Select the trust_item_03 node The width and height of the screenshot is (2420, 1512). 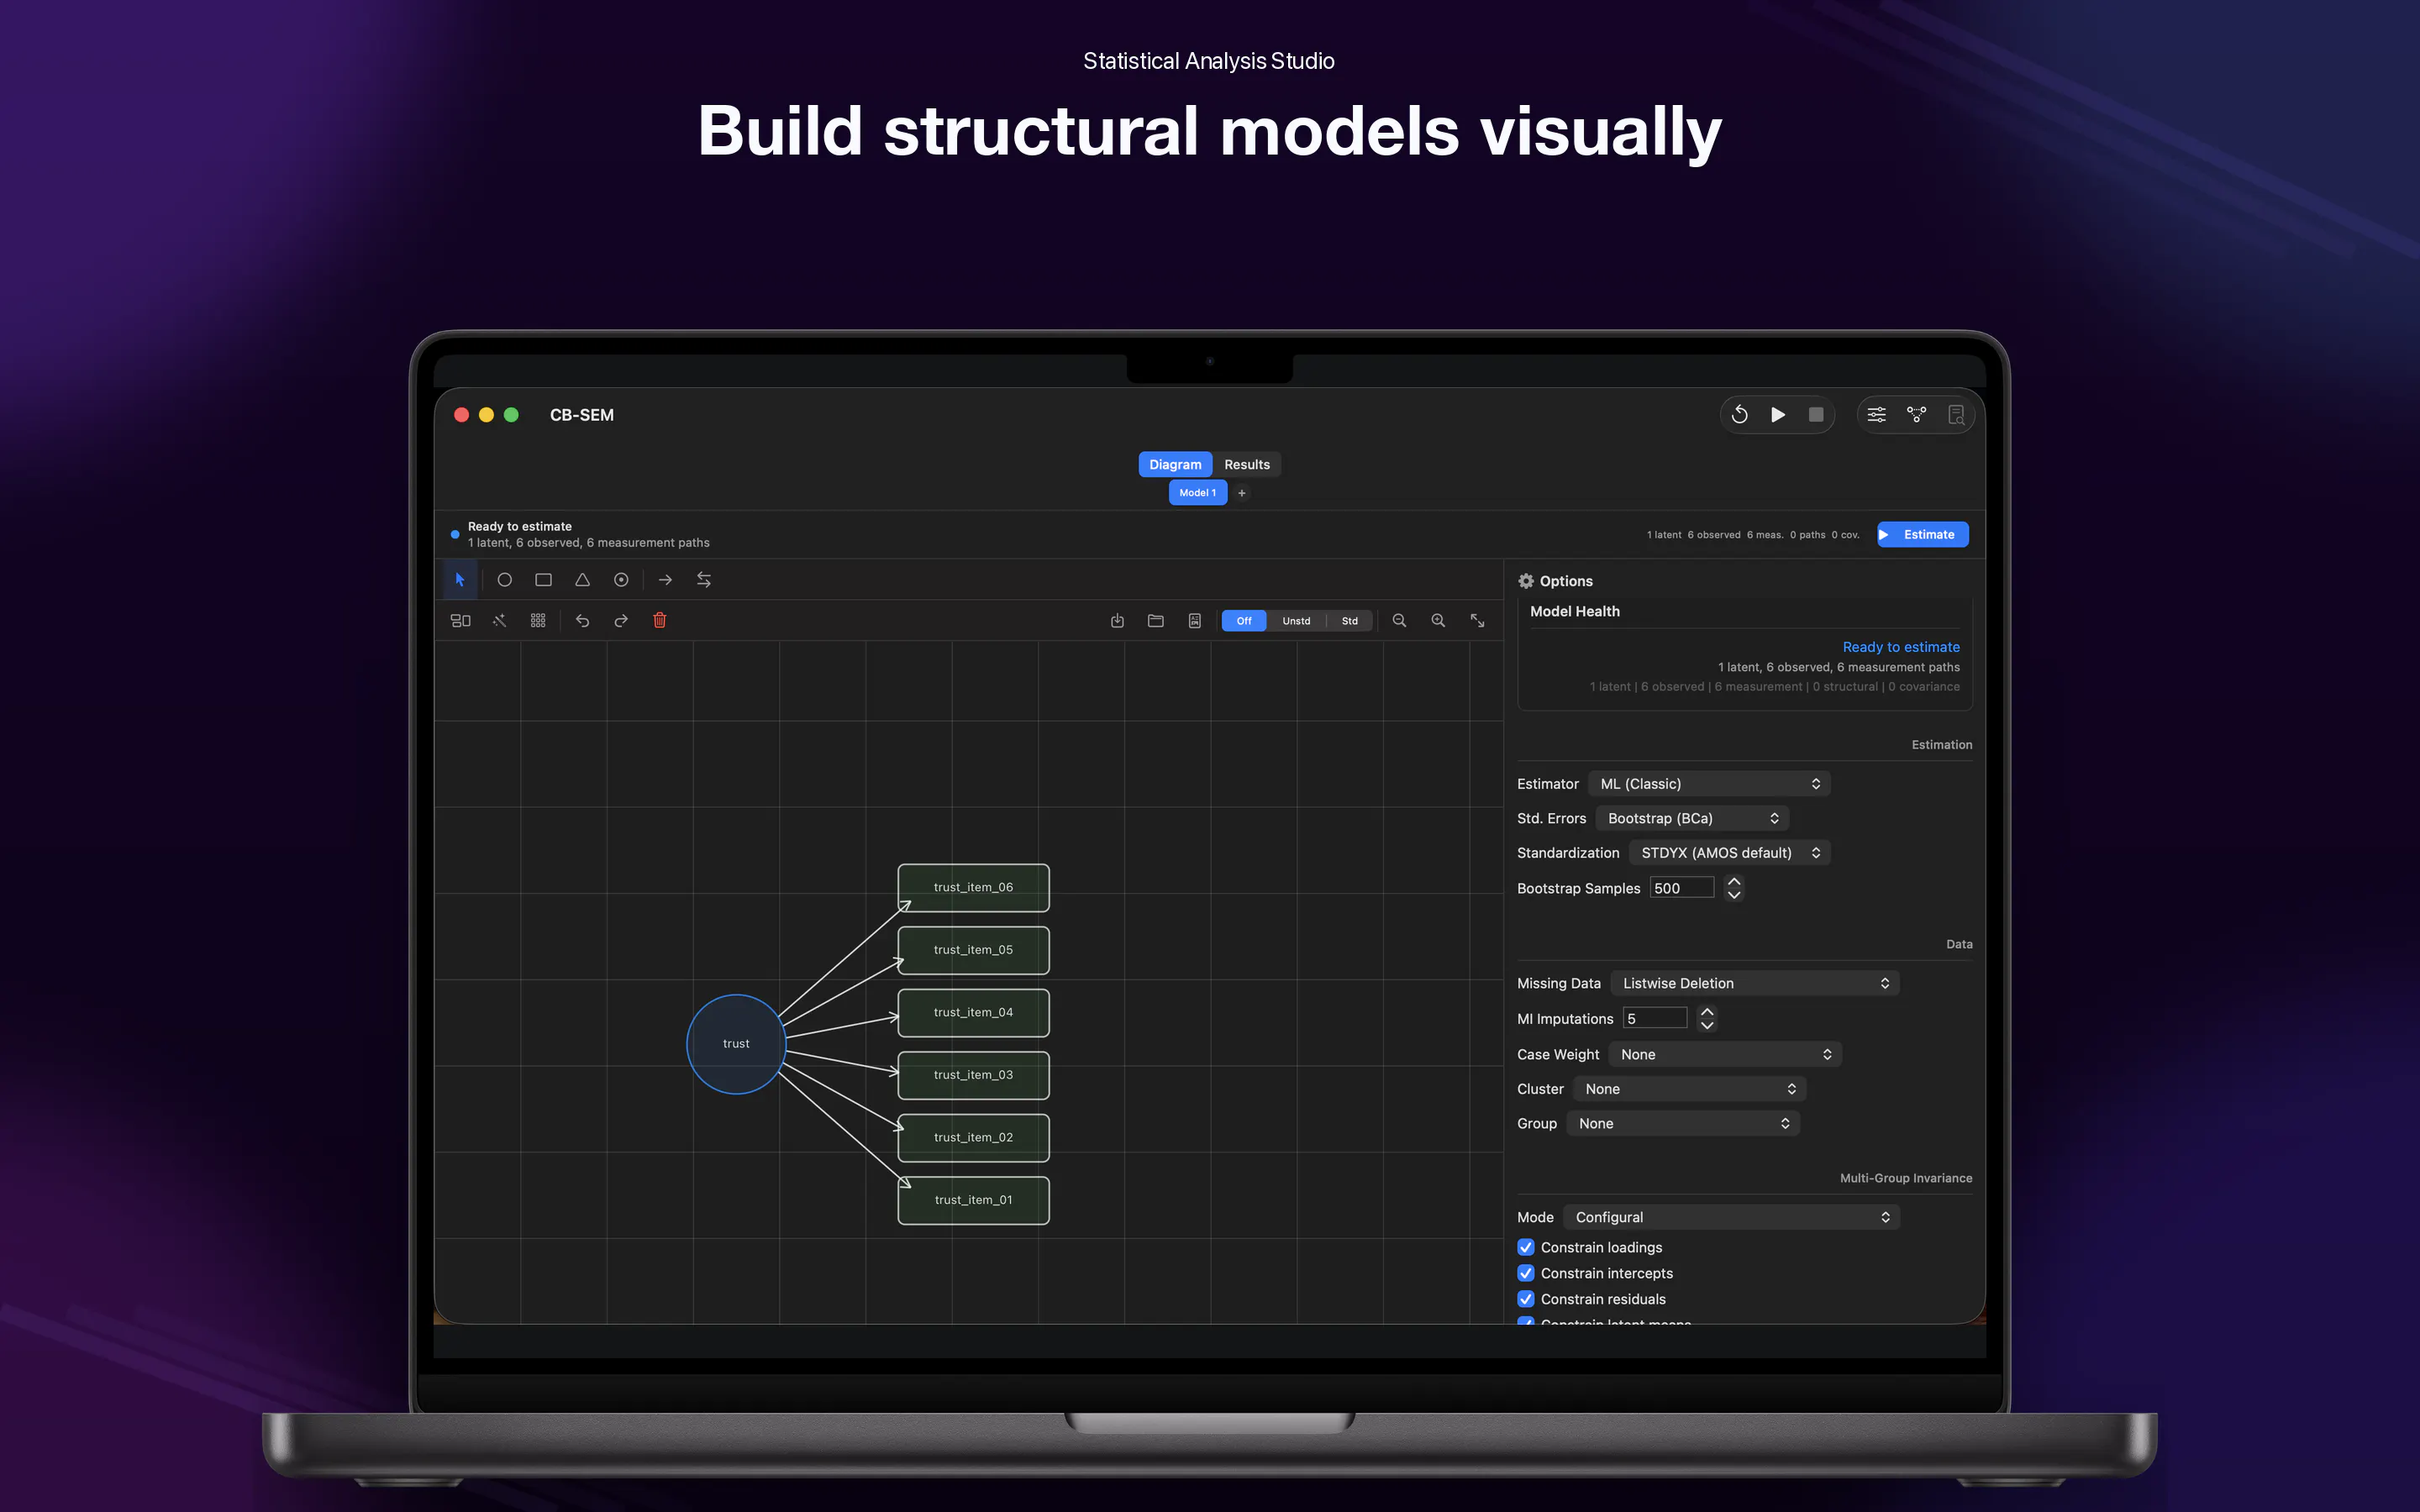pyautogui.click(x=973, y=1075)
